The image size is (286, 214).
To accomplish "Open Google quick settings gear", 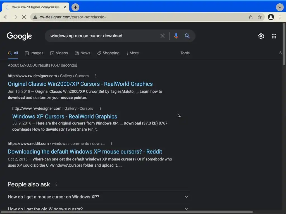I will point(261,36).
